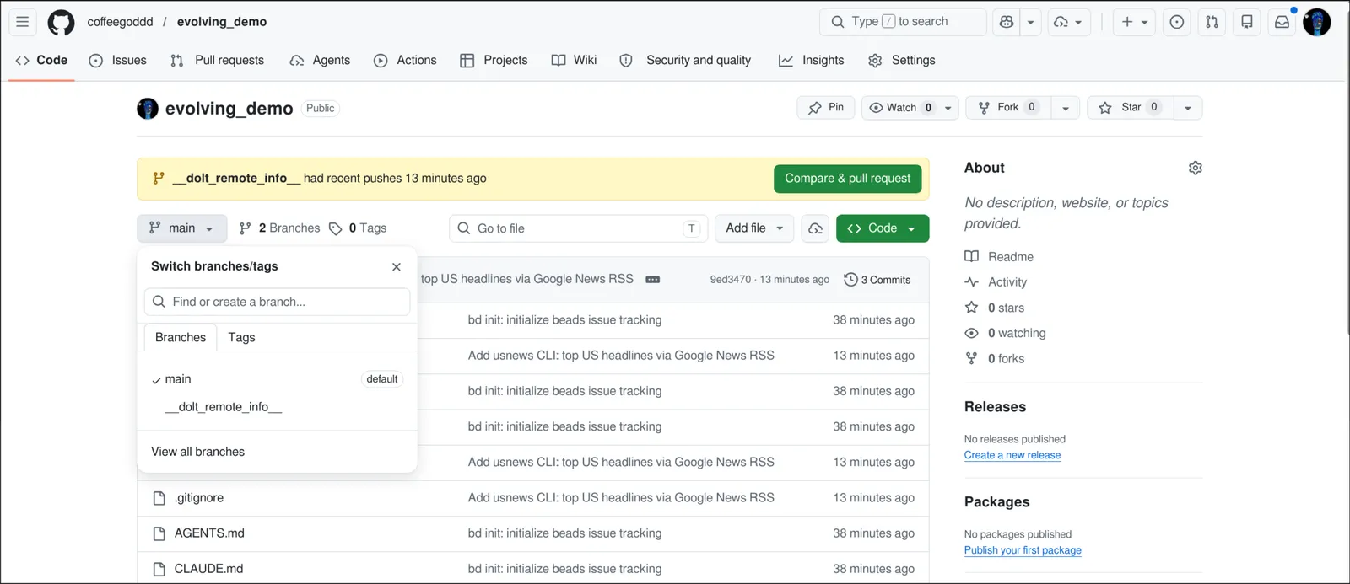
Task: Click Create a new release link
Action: pyautogui.click(x=1012, y=455)
